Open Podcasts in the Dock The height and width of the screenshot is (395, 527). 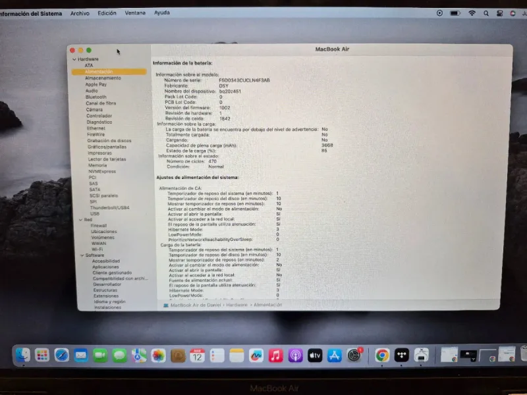pos(295,355)
